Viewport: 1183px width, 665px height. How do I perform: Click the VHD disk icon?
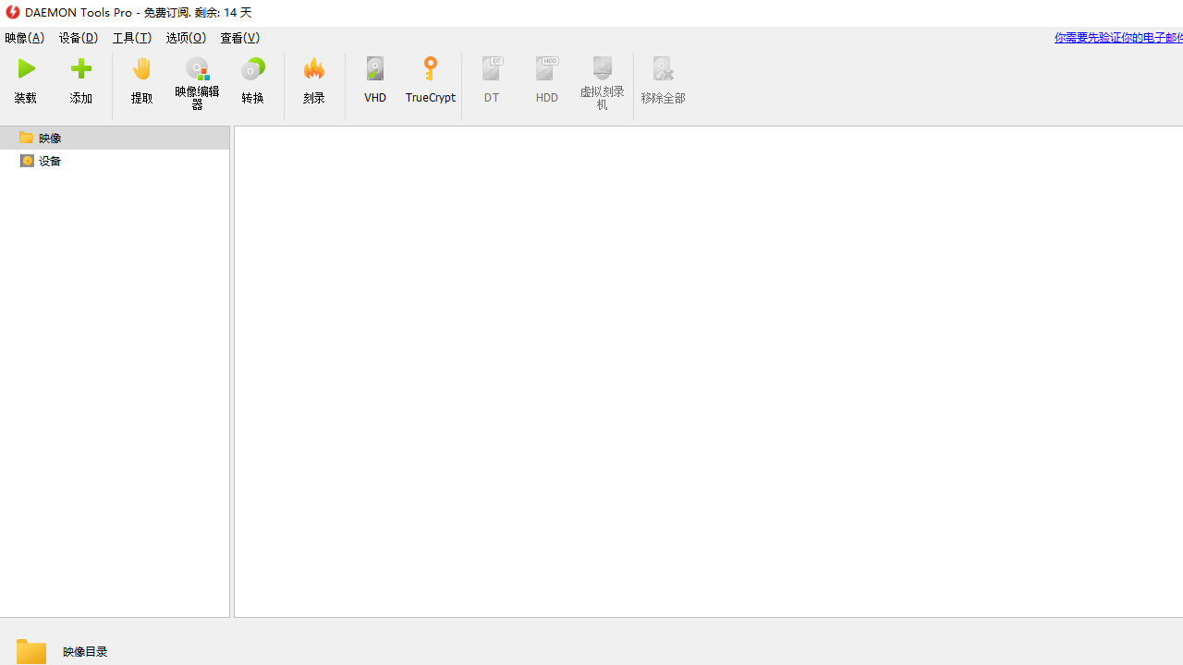(375, 70)
